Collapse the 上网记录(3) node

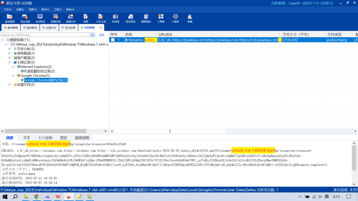pos(9,62)
